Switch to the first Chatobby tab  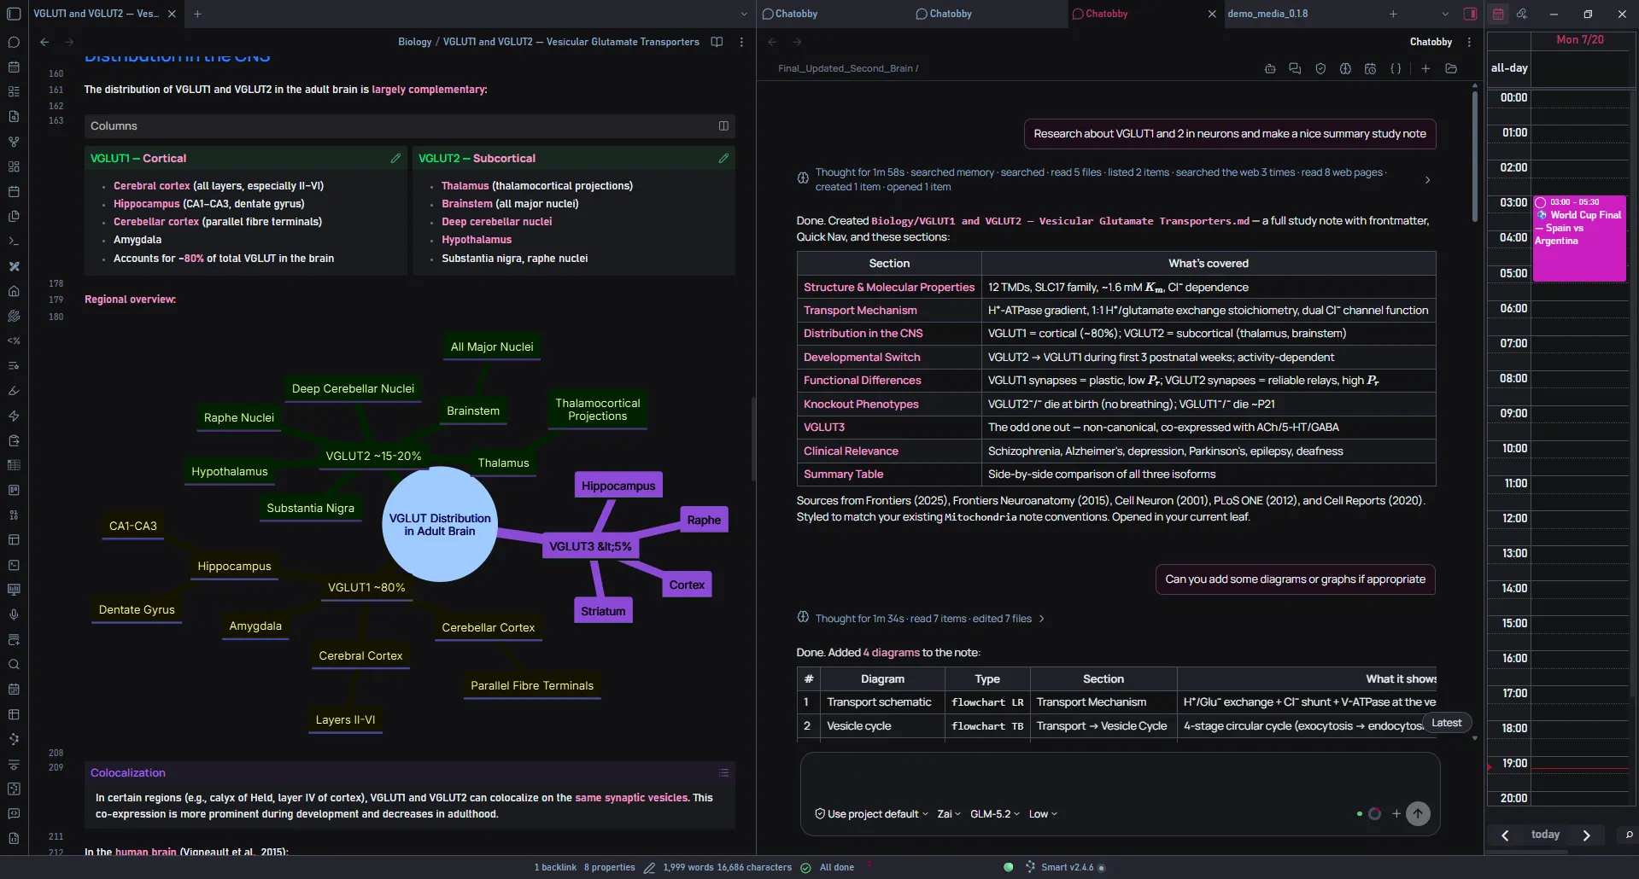click(796, 14)
